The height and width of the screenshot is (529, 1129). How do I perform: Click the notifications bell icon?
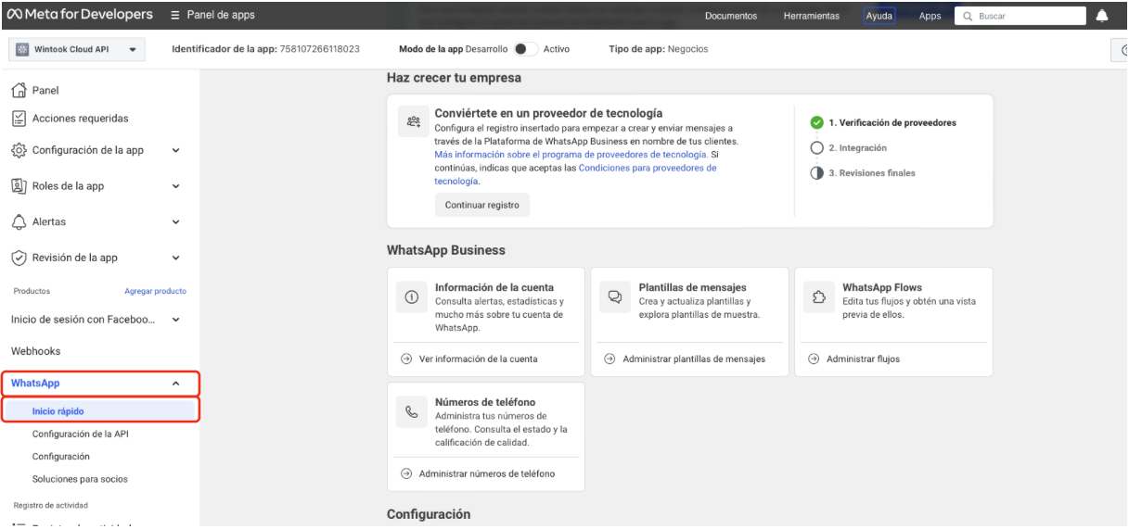[1102, 16]
